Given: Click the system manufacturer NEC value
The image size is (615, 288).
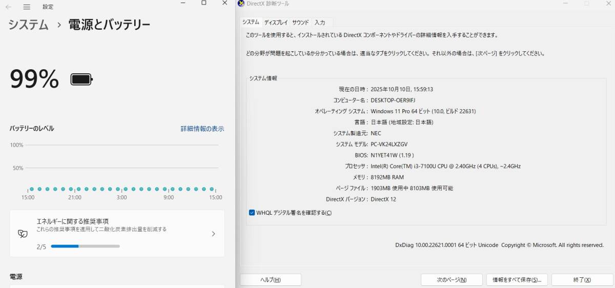Looking at the screenshot, I should (376, 133).
